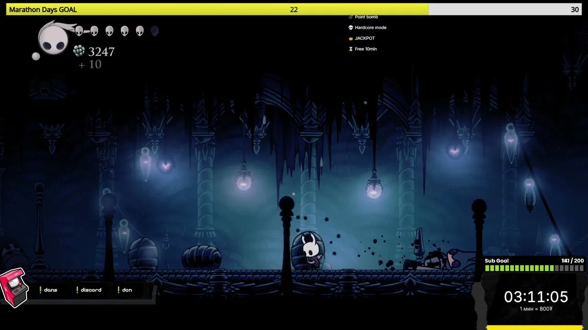588x330 pixels.
Task: Click the purple bomb icon beside Point bomb
Action: pyautogui.click(x=351, y=17)
